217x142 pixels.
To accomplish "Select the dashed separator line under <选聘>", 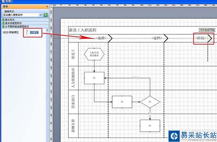I will point(108,90).
